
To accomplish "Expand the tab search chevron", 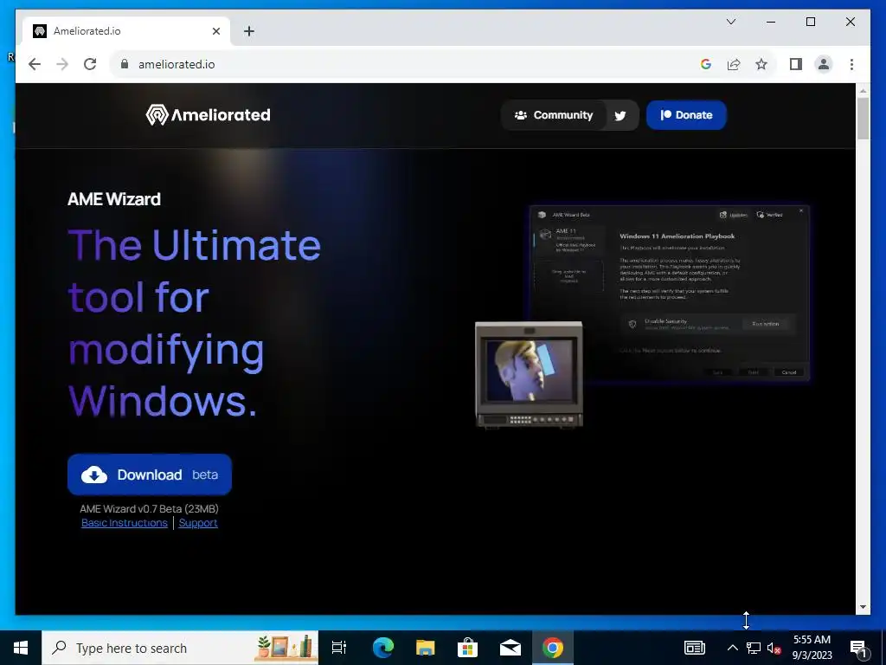I will (730, 22).
